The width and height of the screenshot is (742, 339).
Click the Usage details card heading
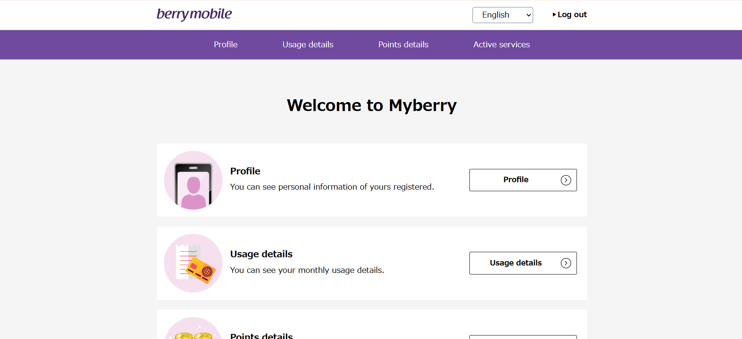[261, 254]
